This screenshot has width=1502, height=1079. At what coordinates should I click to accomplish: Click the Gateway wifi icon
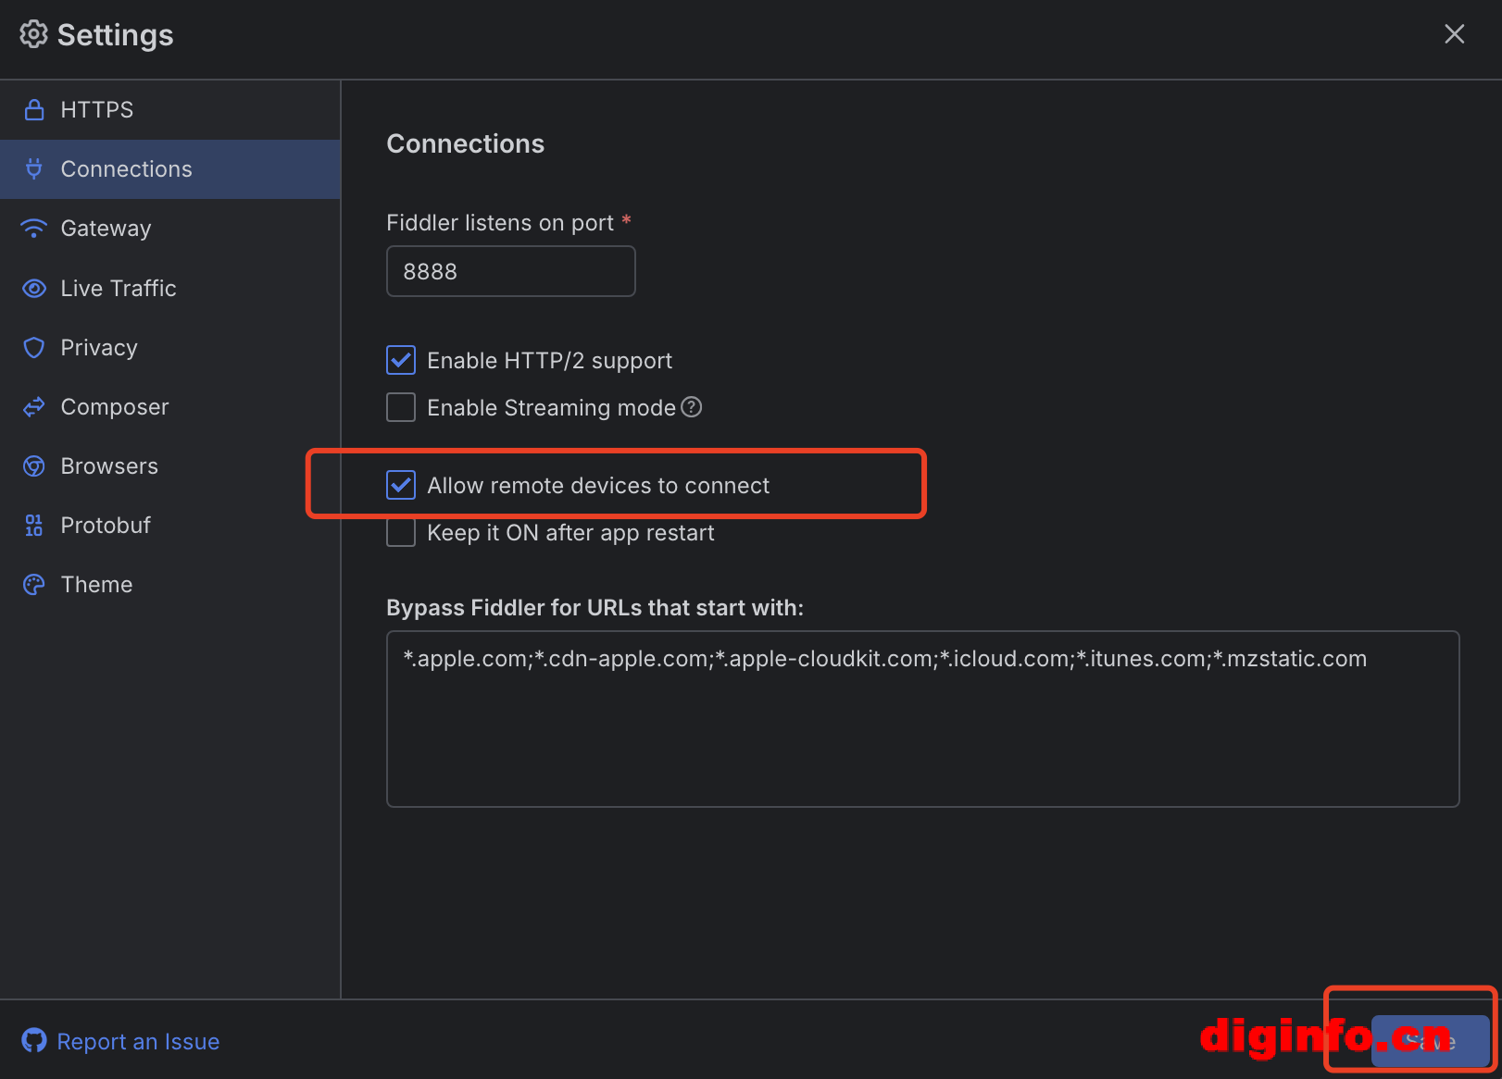tap(34, 229)
